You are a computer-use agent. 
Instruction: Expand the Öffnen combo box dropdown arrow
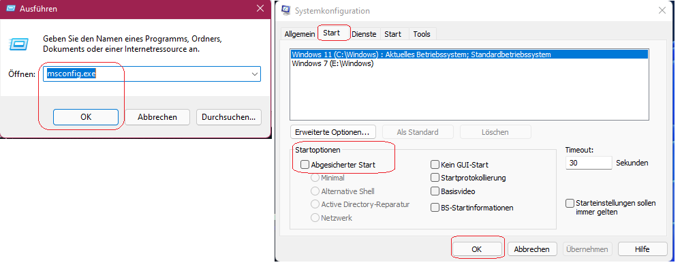click(x=255, y=74)
